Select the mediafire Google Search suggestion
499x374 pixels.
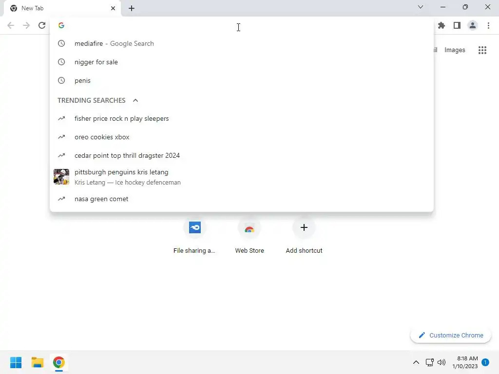pos(242,43)
